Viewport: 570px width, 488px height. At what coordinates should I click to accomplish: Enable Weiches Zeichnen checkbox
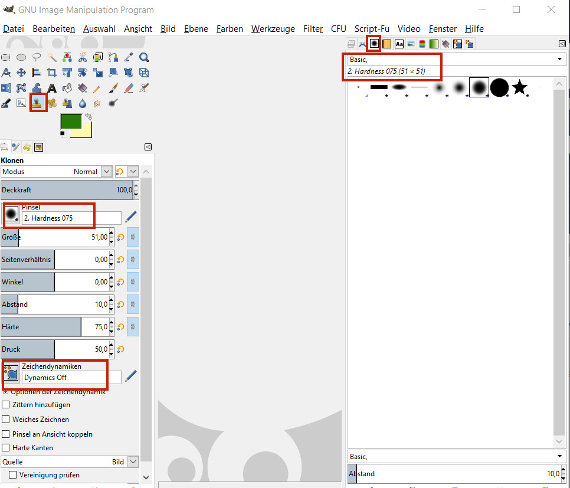tap(6, 420)
